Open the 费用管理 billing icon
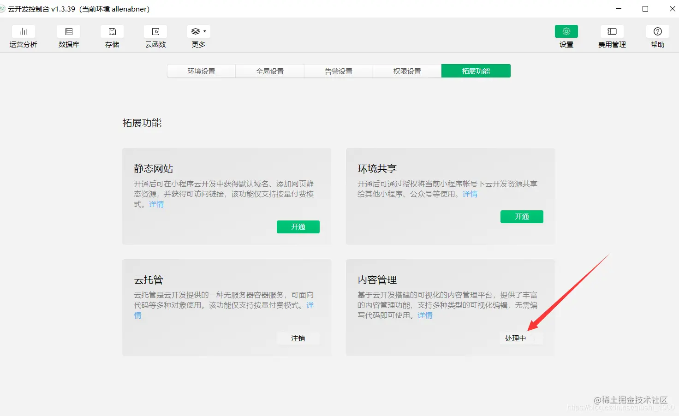Viewport: 679px width, 416px height. click(612, 31)
